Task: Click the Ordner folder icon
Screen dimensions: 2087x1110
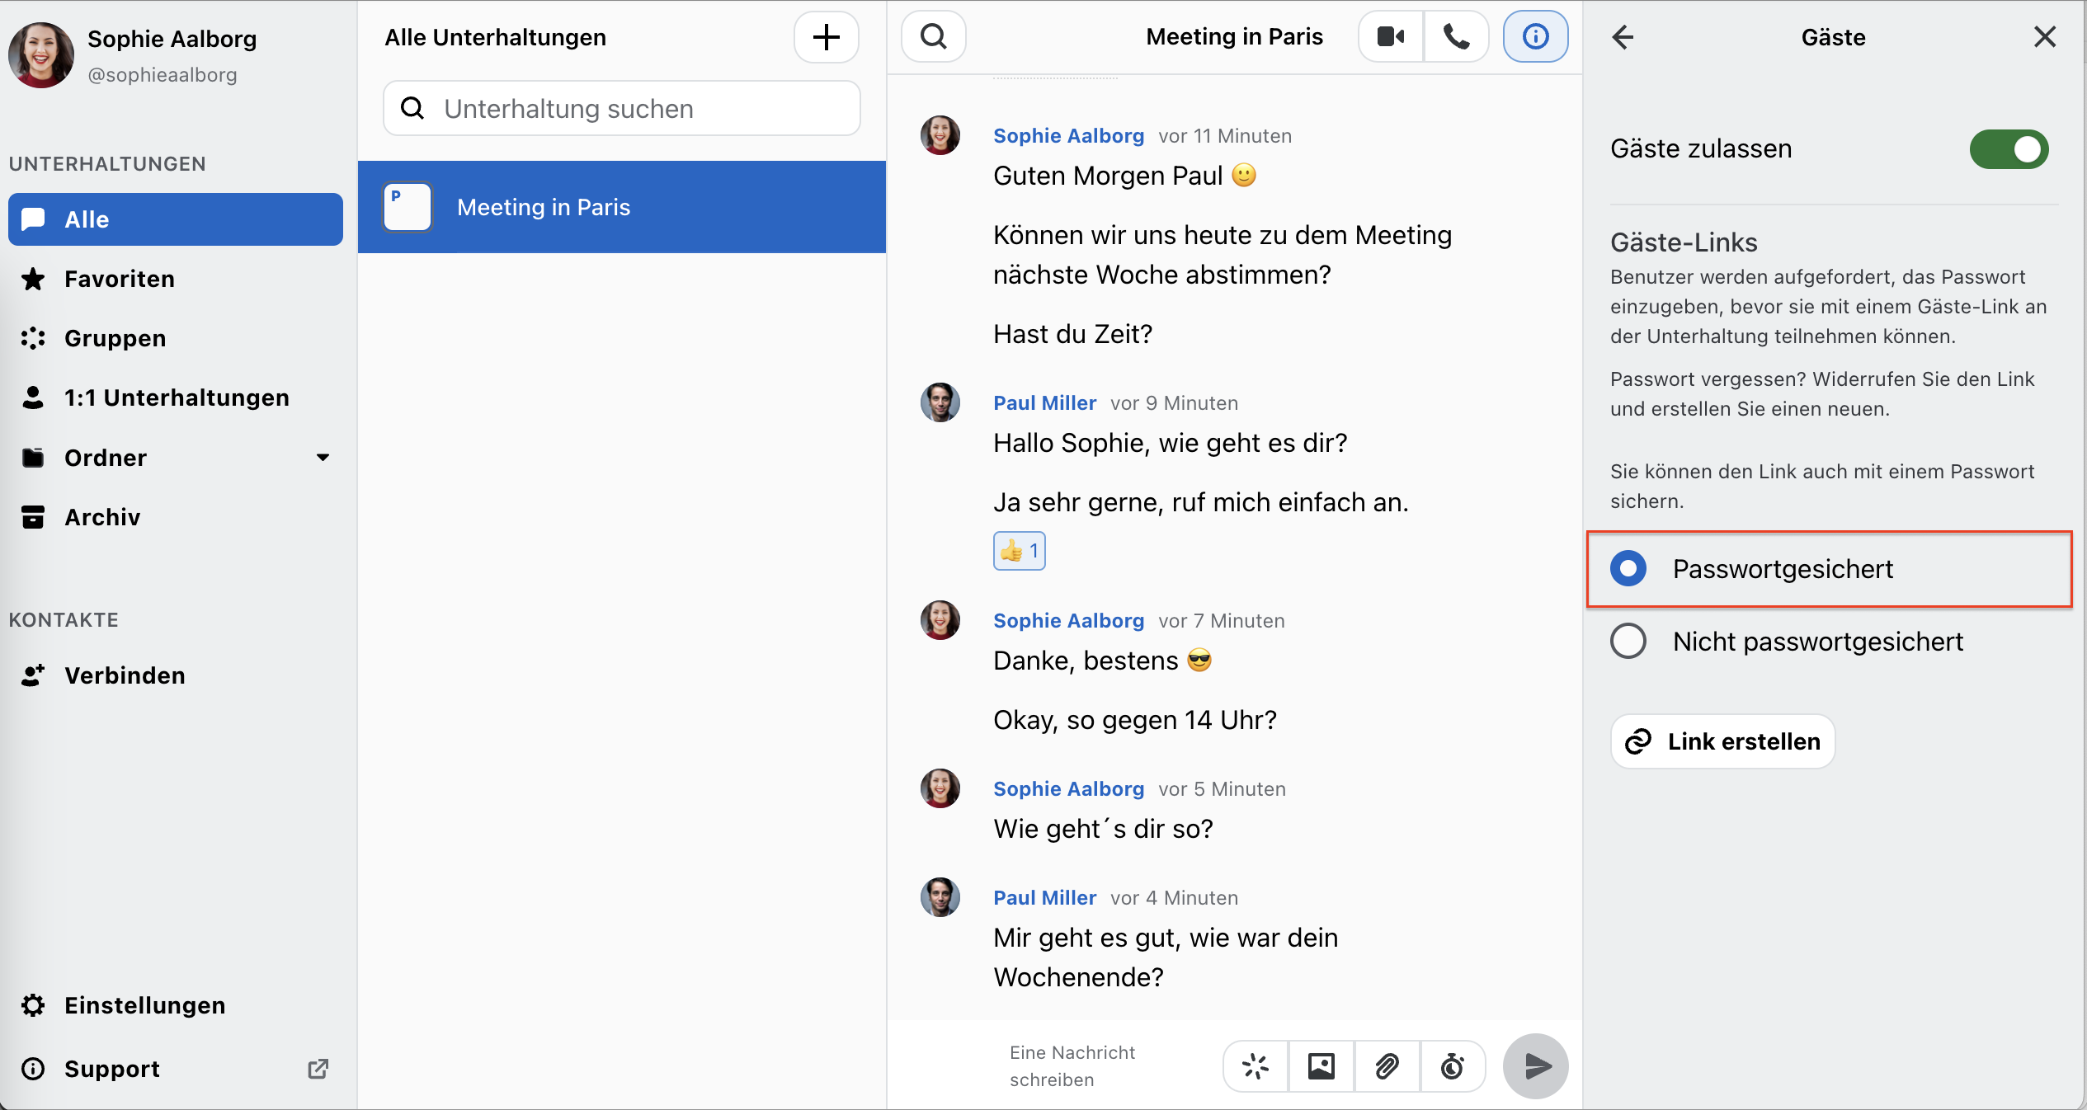Action: (33, 458)
